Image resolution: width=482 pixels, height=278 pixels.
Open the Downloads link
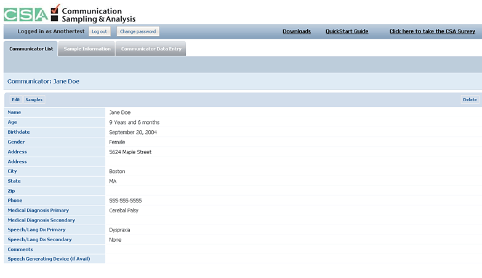297,31
